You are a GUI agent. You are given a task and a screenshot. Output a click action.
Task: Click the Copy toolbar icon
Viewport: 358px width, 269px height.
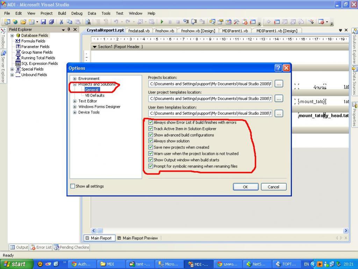click(69, 22)
